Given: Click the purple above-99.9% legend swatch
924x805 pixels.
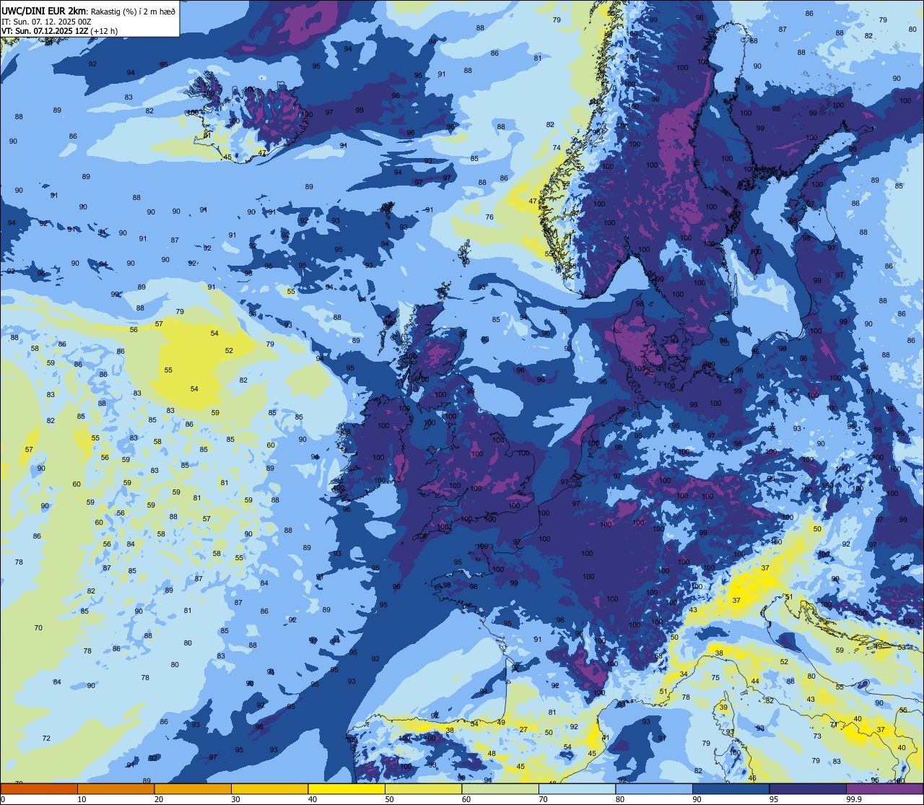Looking at the screenshot, I should [884, 788].
